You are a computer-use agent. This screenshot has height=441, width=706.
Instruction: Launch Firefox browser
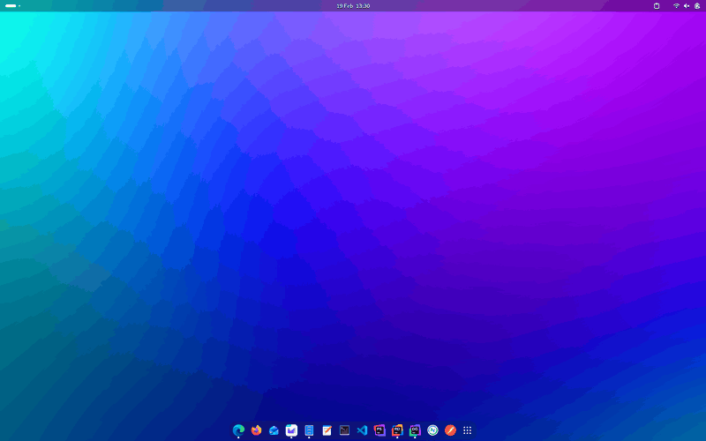coord(256,430)
